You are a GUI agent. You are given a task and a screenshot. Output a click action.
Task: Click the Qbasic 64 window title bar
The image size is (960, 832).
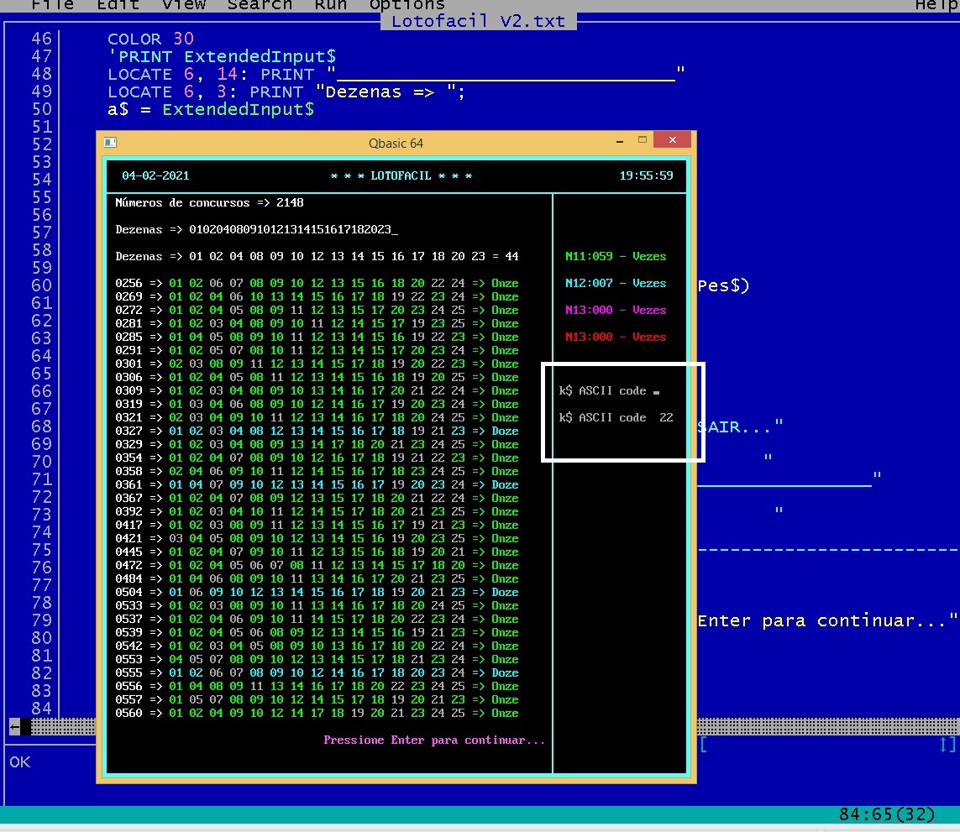[396, 143]
